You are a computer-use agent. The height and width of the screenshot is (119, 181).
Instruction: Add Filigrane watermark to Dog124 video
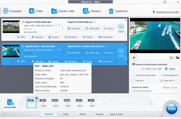click(37, 37)
